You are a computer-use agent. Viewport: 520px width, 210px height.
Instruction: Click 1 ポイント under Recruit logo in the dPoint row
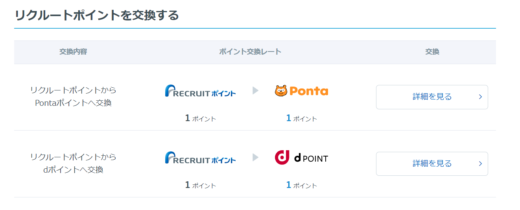[x=200, y=185]
